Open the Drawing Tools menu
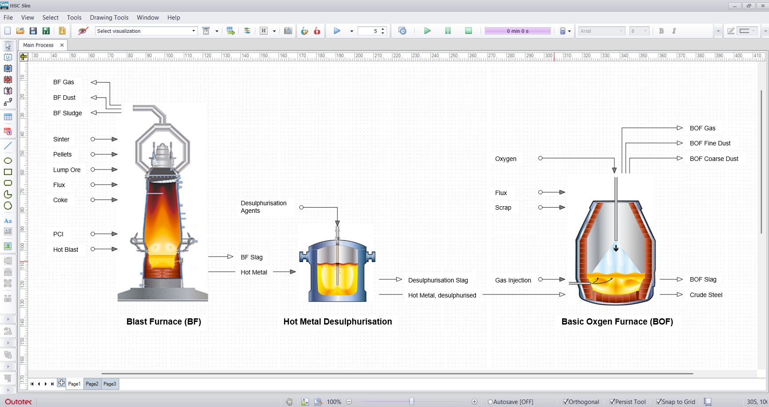769x407 pixels. click(109, 18)
